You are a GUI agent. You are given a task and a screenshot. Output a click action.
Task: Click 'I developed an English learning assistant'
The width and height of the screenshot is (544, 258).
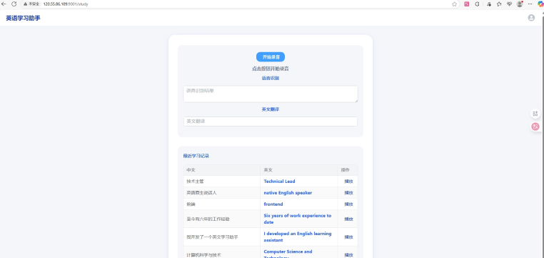pos(297,237)
